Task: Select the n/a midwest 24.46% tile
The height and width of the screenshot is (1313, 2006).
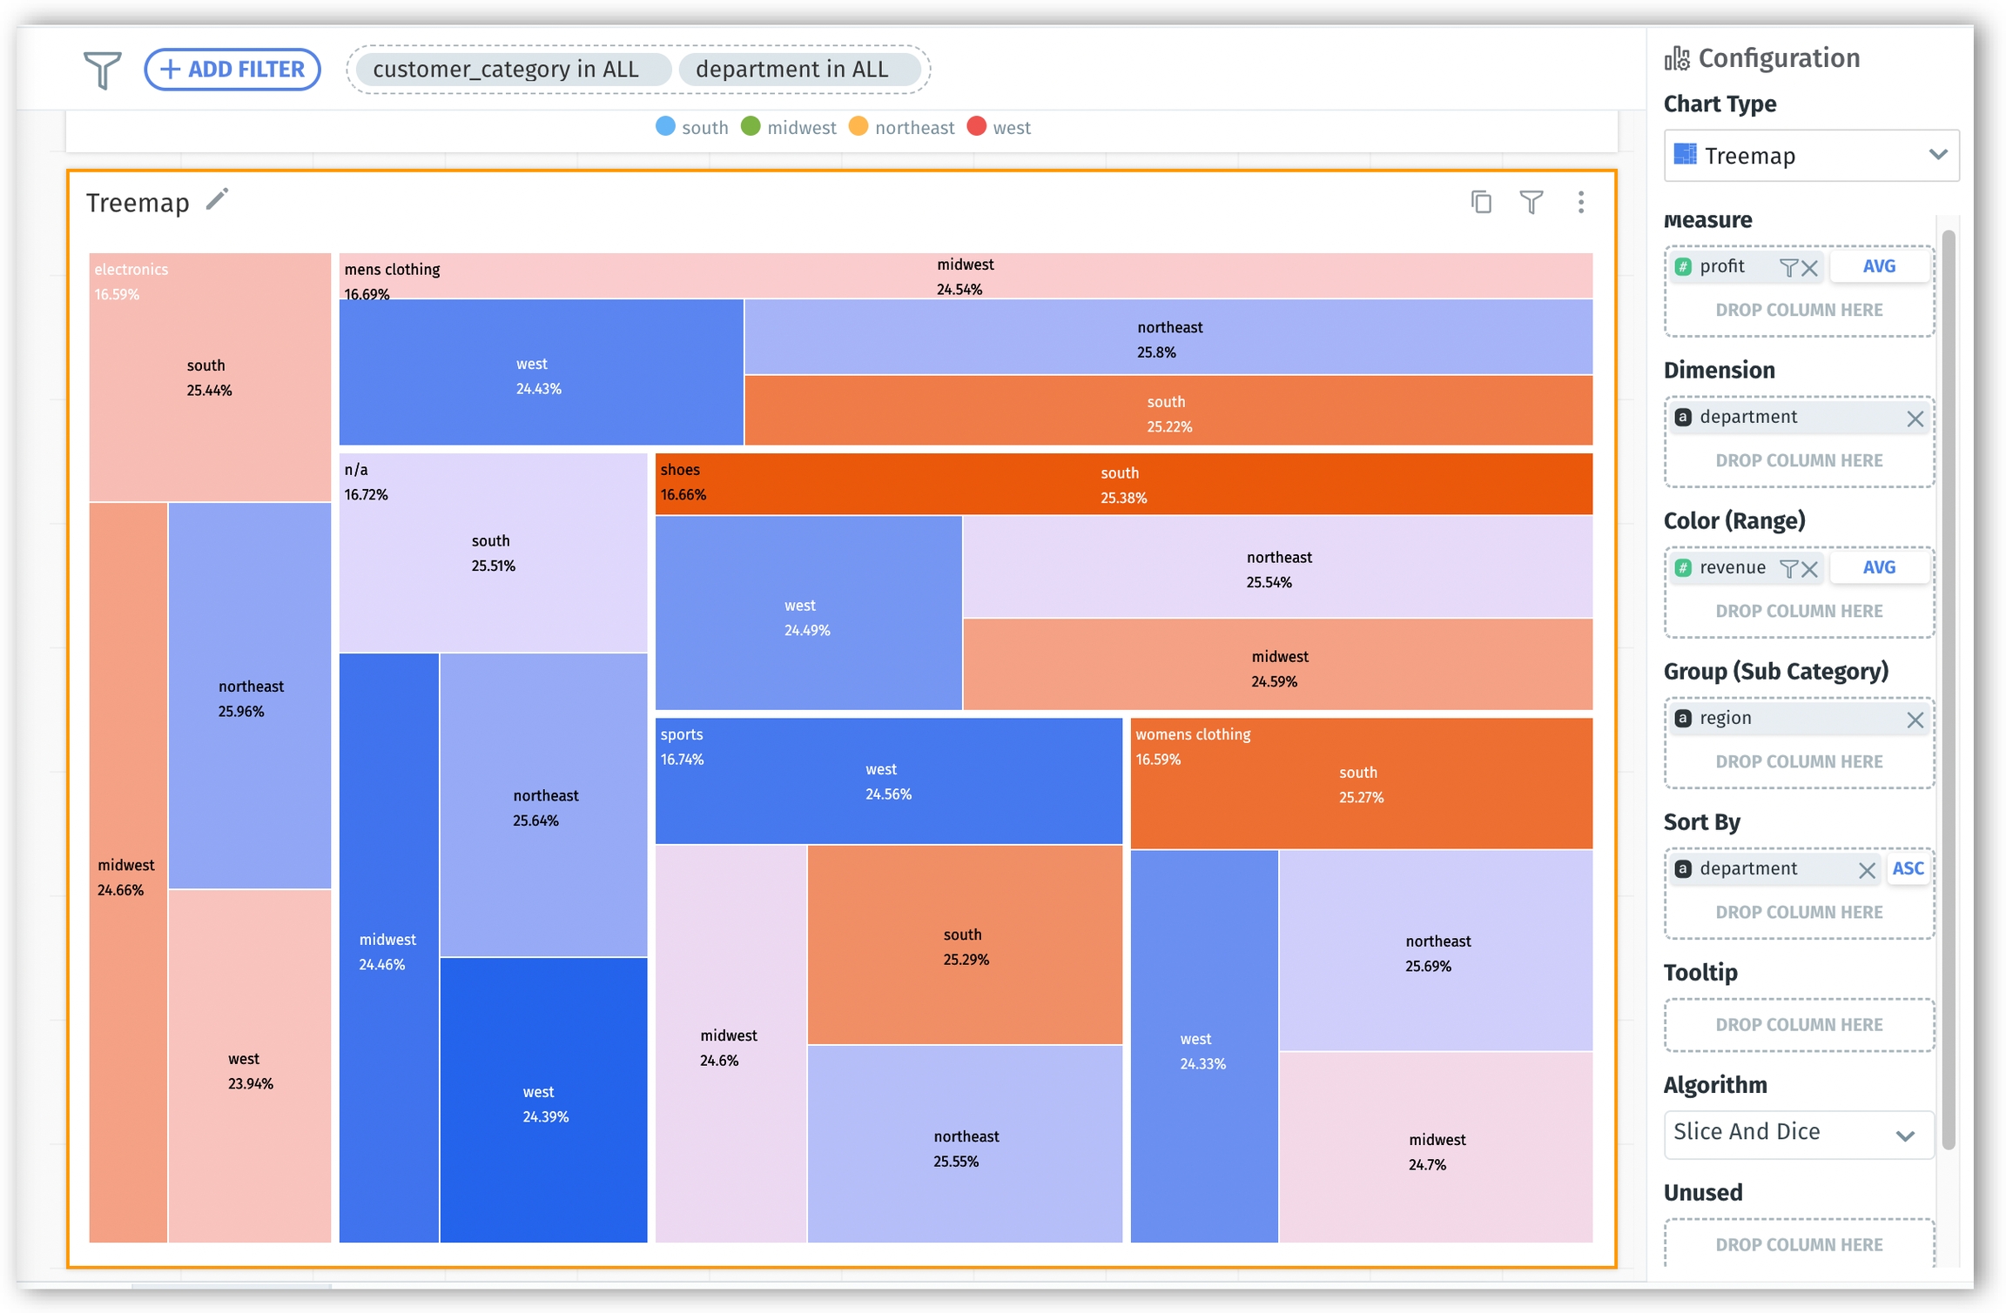Action: click(x=388, y=948)
